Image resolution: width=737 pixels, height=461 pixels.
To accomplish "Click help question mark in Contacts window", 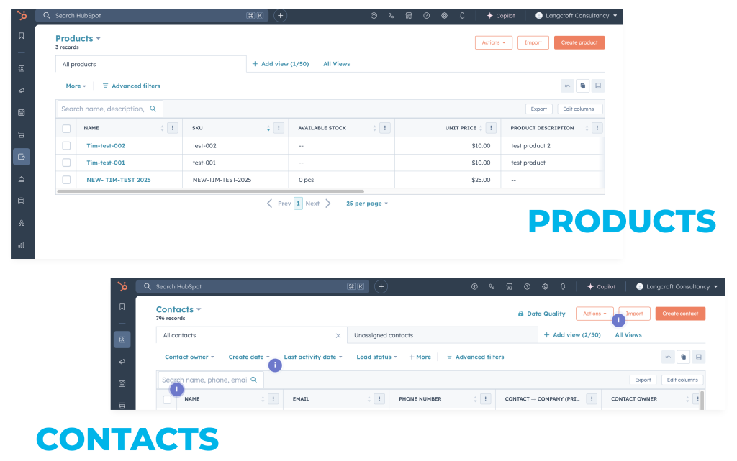I will click(527, 286).
